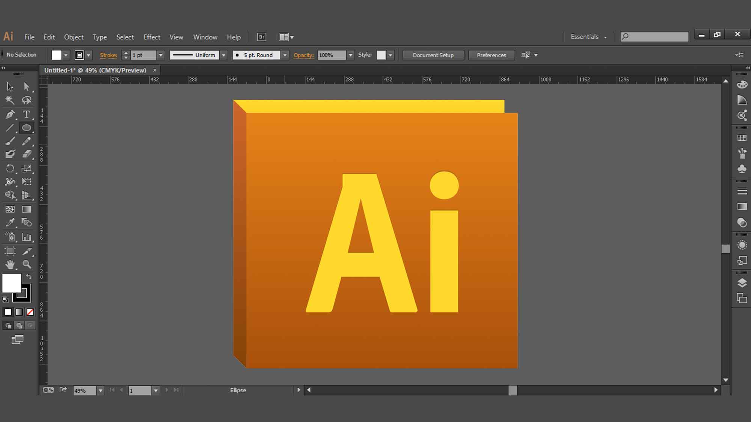Select the Pen tool

pyautogui.click(x=10, y=114)
